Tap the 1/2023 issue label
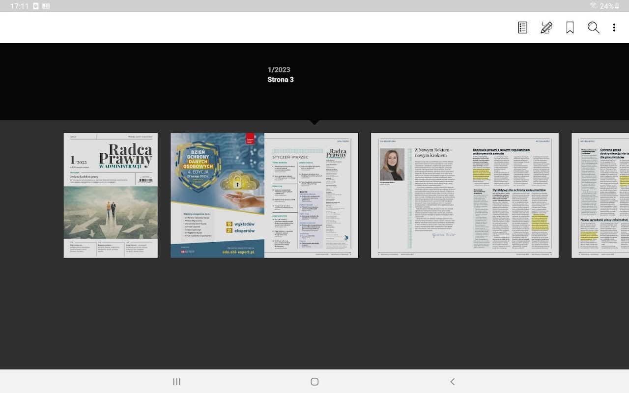The width and height of the screenshot is (629, 393). pos(279,70)
